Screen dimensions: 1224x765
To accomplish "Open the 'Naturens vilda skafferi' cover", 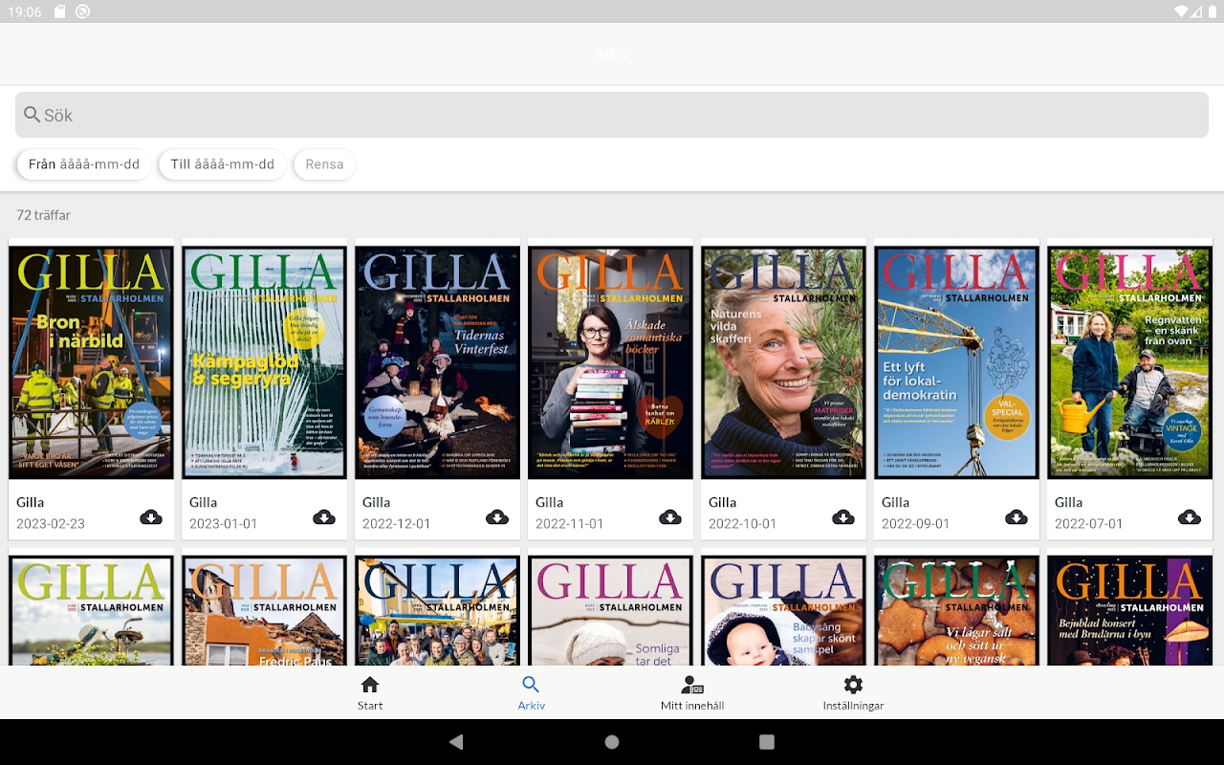I will coord(784,362).
